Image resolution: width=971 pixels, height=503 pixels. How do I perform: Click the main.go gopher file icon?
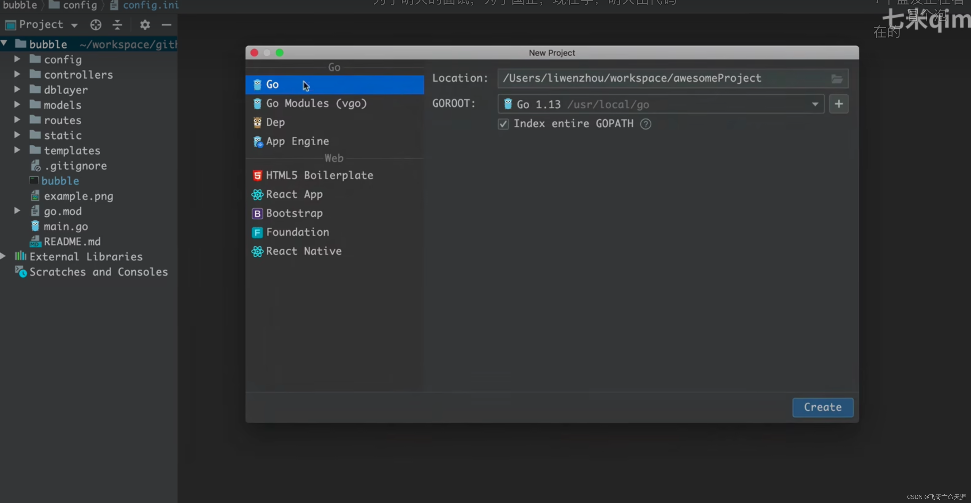click(35, 226)
